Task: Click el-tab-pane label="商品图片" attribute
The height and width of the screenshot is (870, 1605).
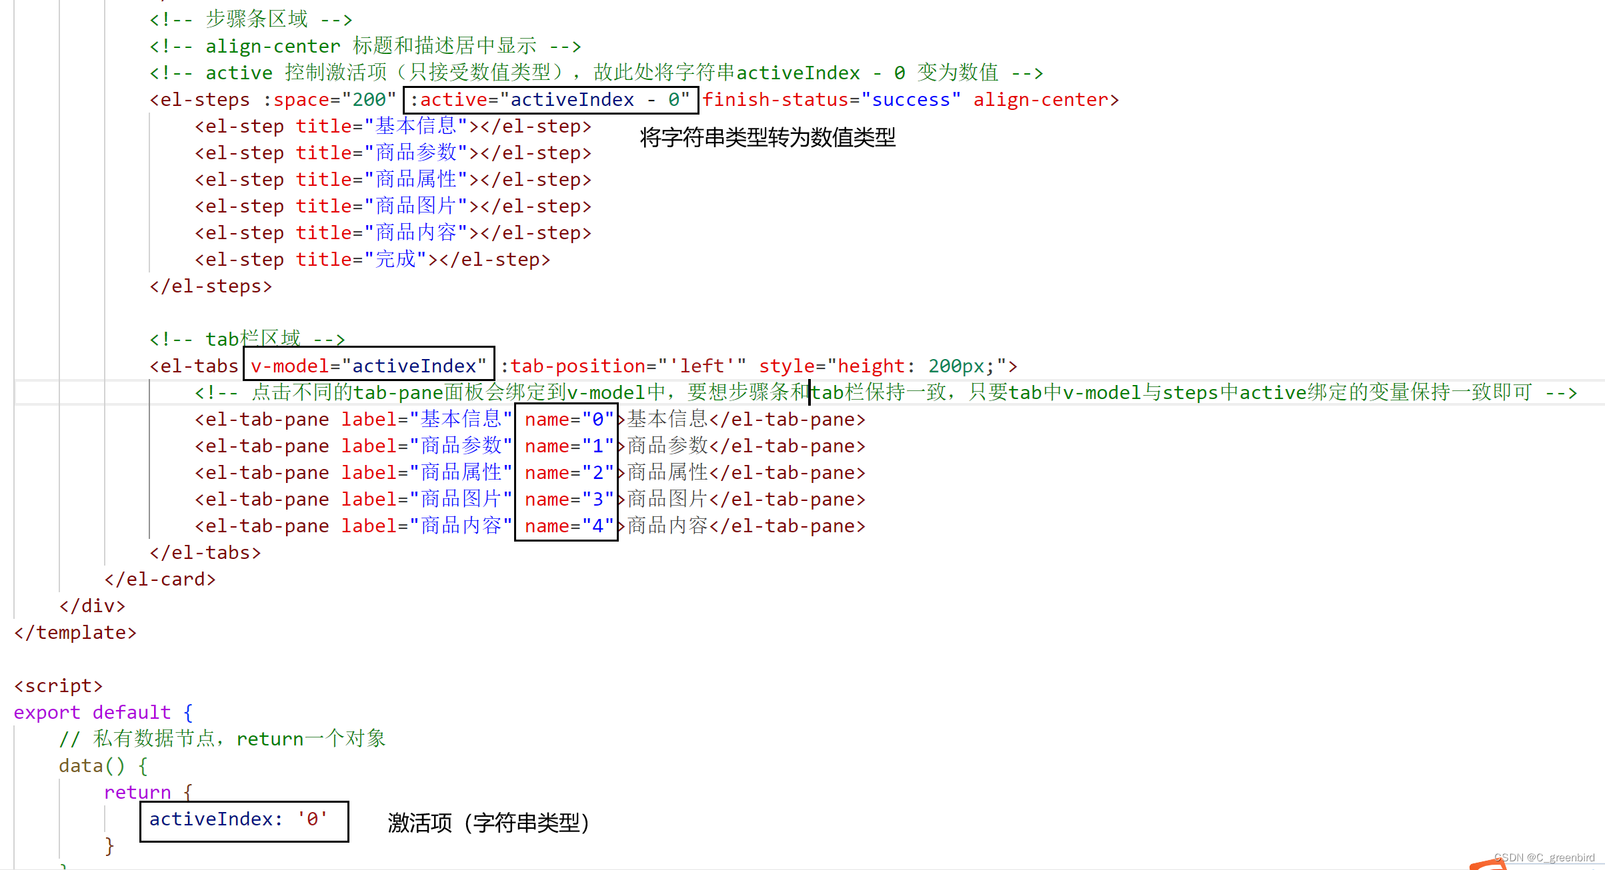Action: click(x=427, y=499)
